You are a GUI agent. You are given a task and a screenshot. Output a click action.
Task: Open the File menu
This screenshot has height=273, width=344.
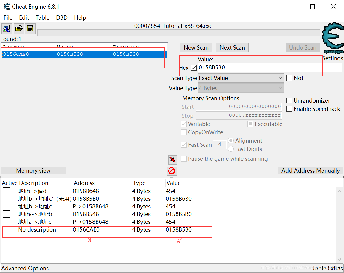tap(8, 17)
